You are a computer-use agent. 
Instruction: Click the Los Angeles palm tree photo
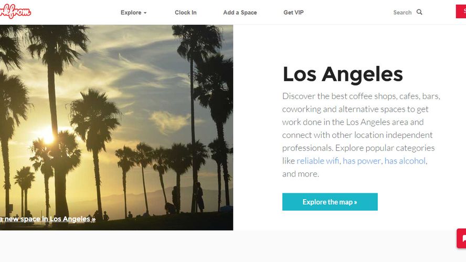(116, 127)
